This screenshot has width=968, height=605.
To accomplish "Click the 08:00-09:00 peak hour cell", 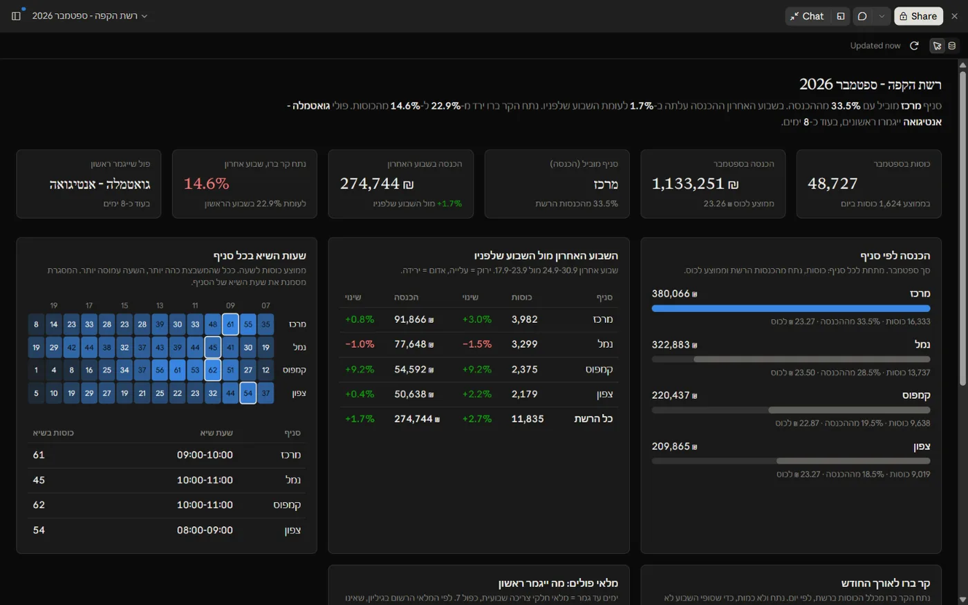I will pyautogui.click(x=205, y=530).
